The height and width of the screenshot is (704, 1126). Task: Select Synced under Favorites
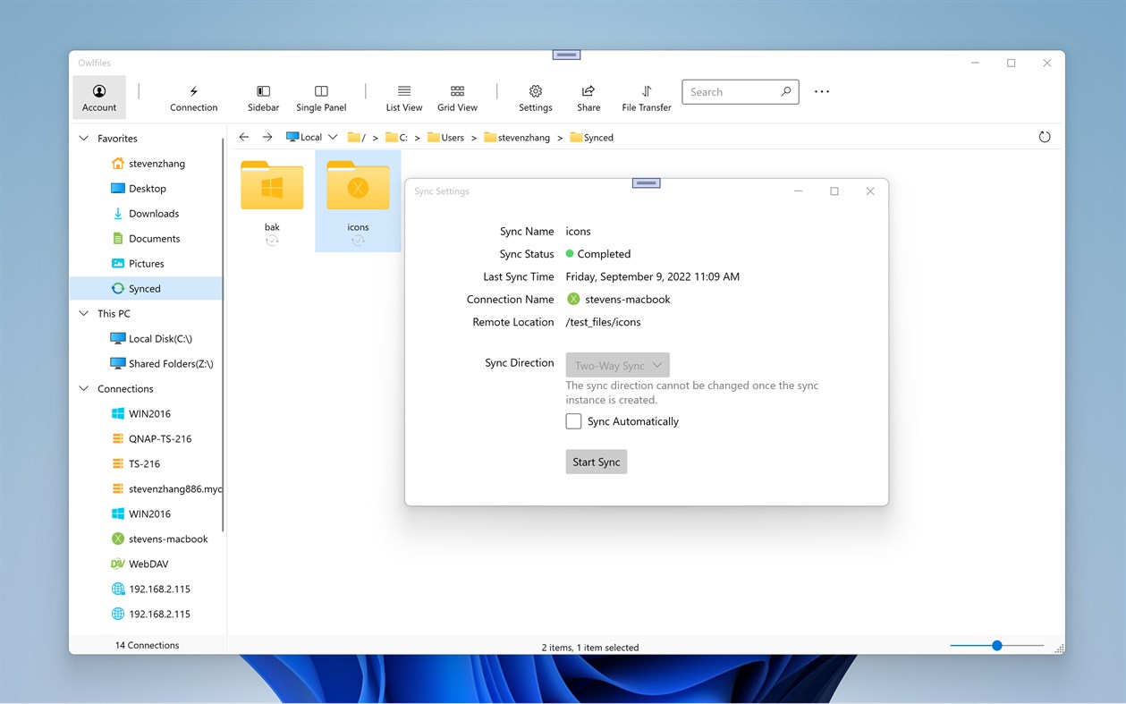pos(143,288)
